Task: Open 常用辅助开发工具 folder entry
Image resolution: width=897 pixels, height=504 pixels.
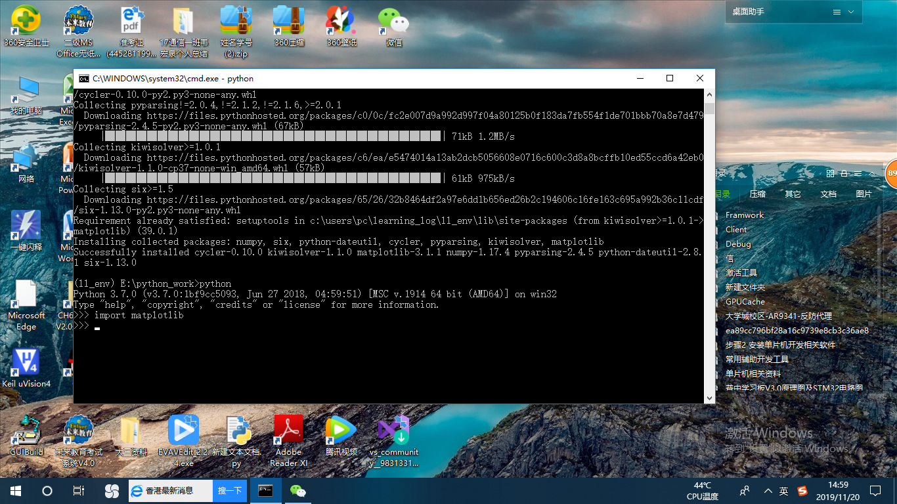Action: [757, 360]
